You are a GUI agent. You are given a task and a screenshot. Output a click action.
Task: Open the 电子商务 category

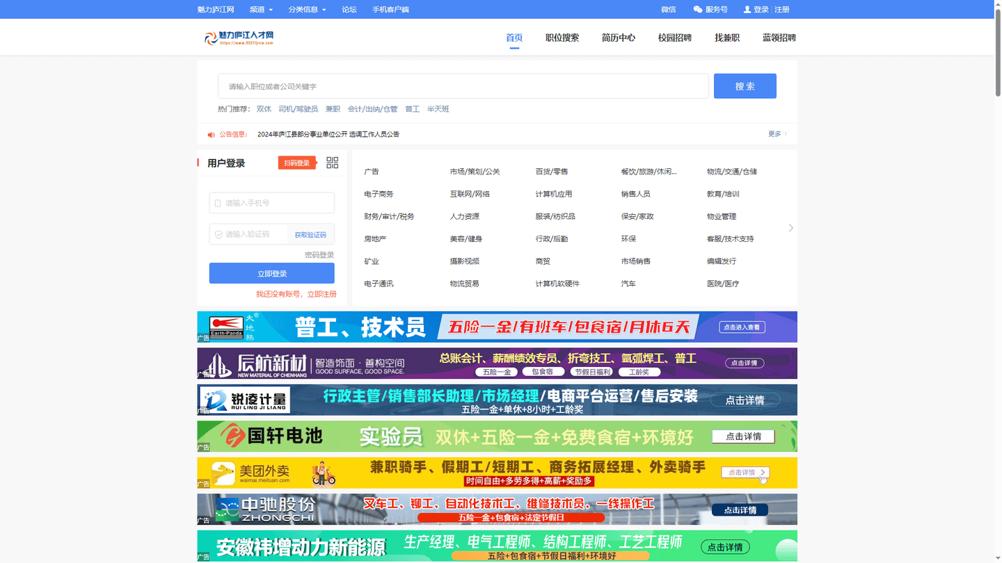pyautogui.click(x=379, y=194)
